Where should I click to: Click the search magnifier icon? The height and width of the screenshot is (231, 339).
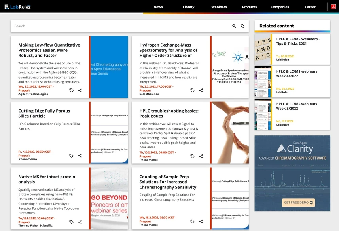click(x=234, y=26)
